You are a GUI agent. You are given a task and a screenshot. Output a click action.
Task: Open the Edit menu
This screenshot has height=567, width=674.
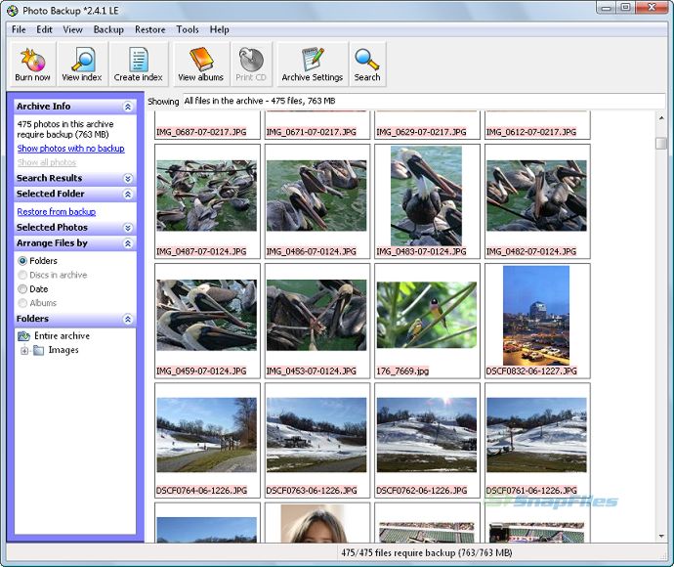click(x=44, y=29)
